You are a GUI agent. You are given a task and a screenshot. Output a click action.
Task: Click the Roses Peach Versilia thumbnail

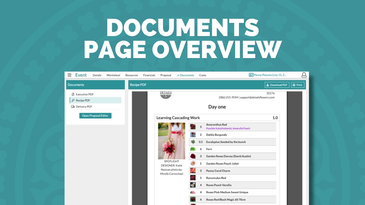tap(193, 185)
